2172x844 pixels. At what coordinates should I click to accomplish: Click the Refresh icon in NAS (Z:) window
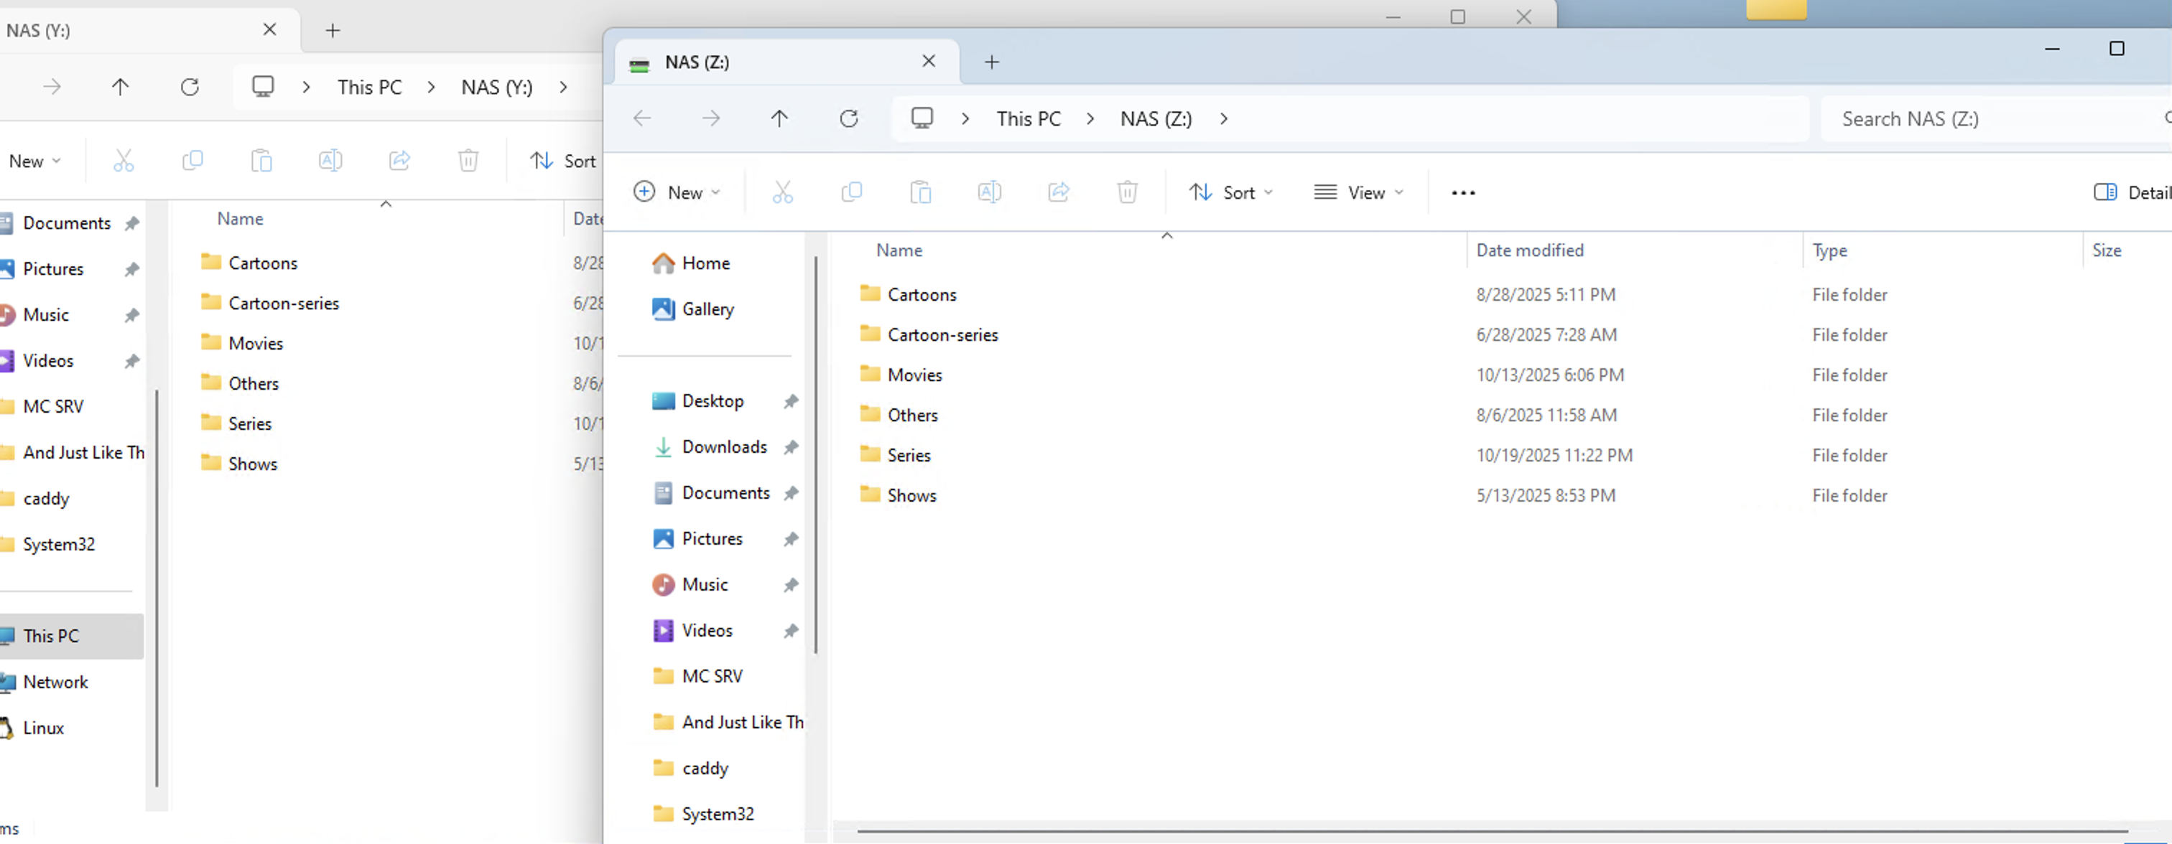848,118
